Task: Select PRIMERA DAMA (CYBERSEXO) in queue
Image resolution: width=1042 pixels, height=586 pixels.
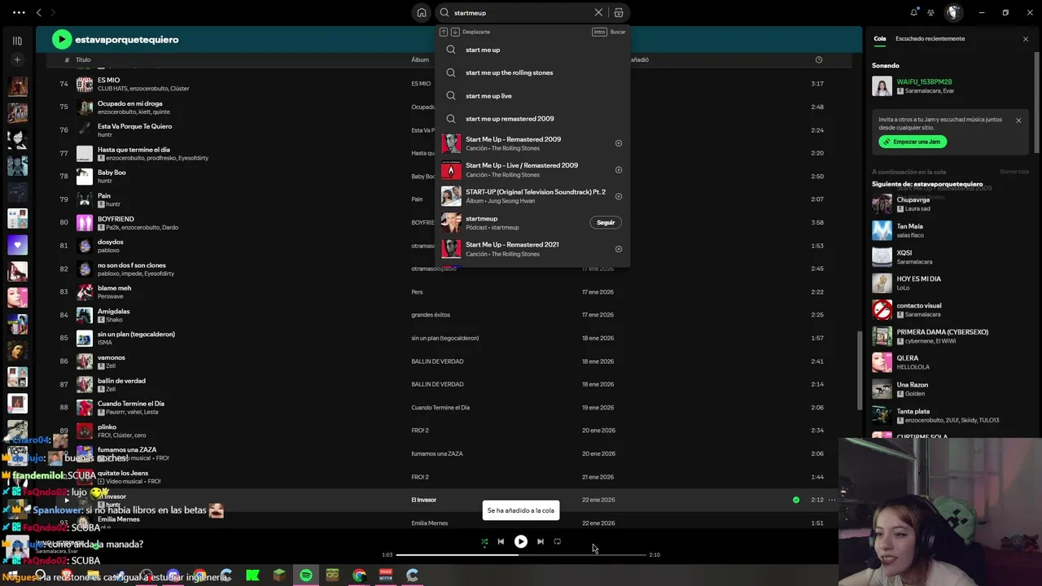Action: point(949,336)
